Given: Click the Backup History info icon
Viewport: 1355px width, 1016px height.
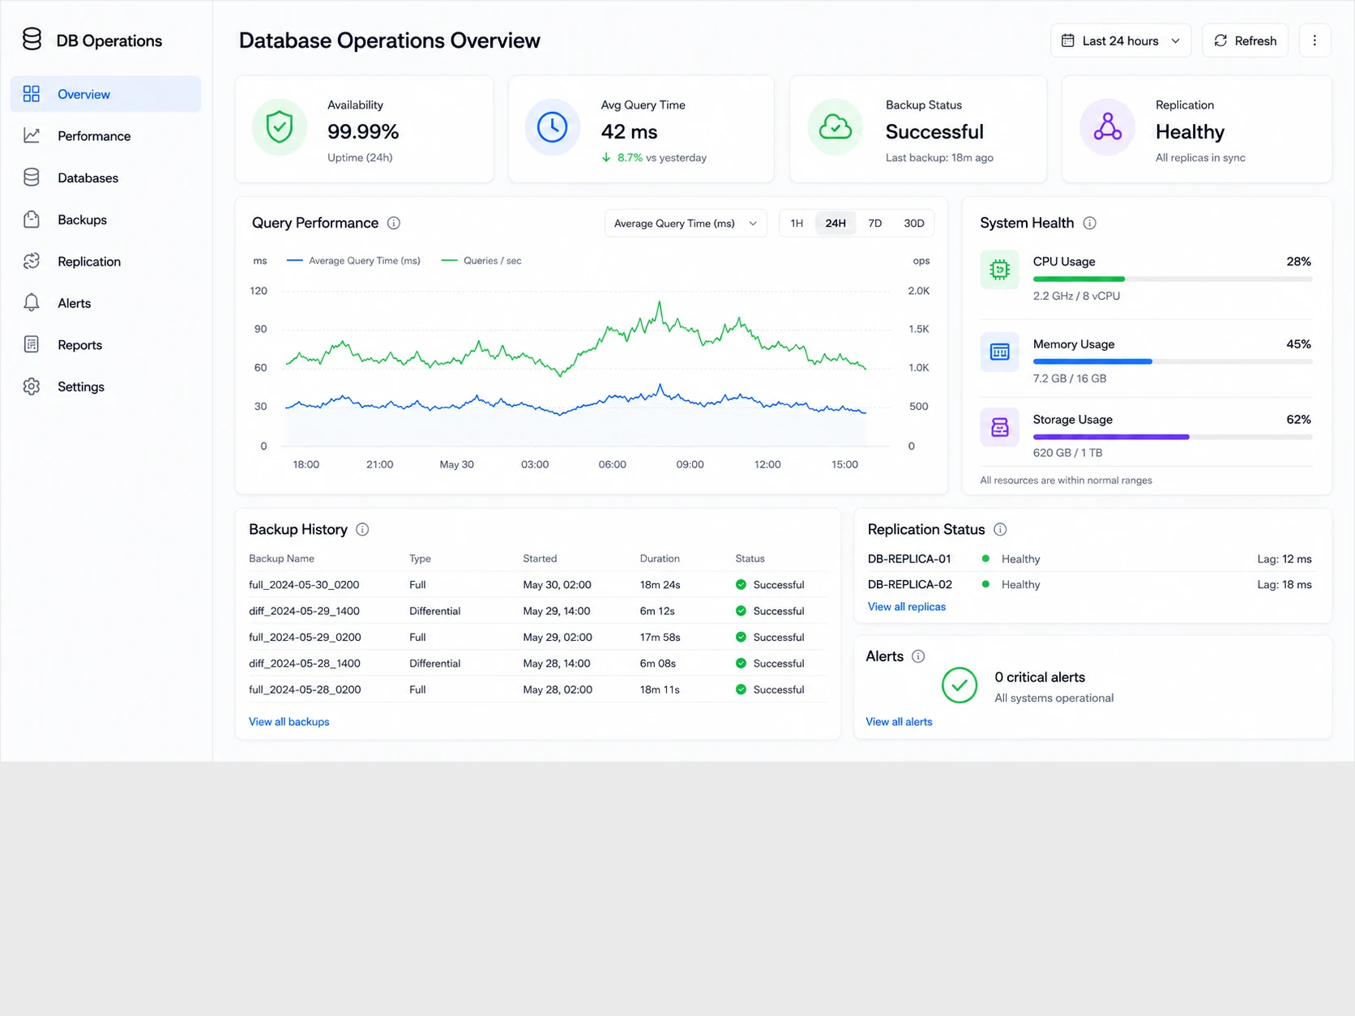Looking at the screenshot, I should (x=362, y=529).
